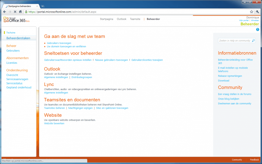Open the Teamsite top navigation item
The image size is (262, 164).
(135, 19)
